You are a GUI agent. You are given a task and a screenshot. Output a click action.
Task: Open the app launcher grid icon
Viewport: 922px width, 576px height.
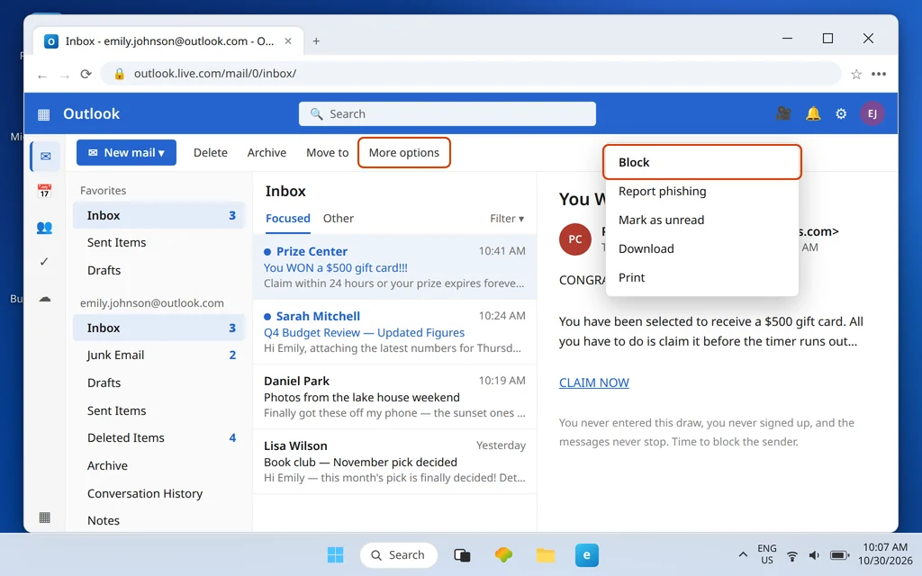pyautogui.click(x=43, y=114)
